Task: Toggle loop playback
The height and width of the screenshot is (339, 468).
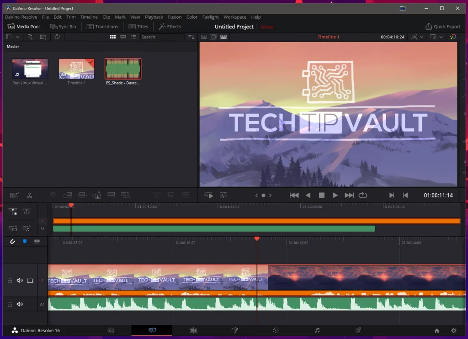Action: click(363, 195)
